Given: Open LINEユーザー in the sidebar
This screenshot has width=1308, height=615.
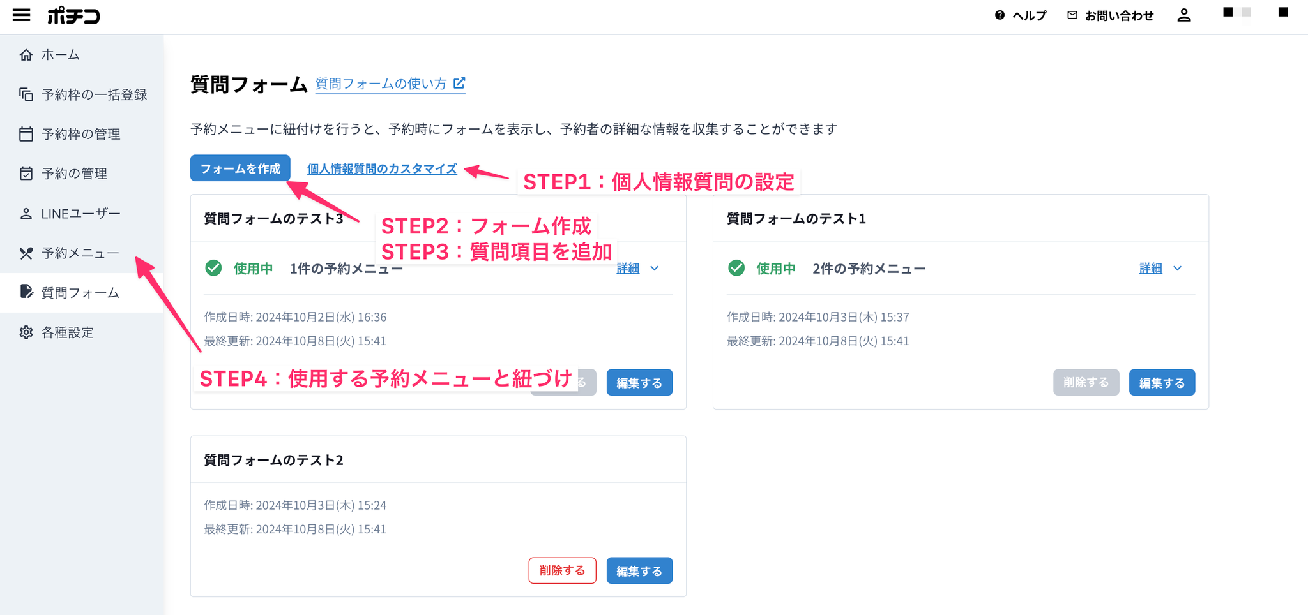Looking at the screenshot, I should [80, 214].
